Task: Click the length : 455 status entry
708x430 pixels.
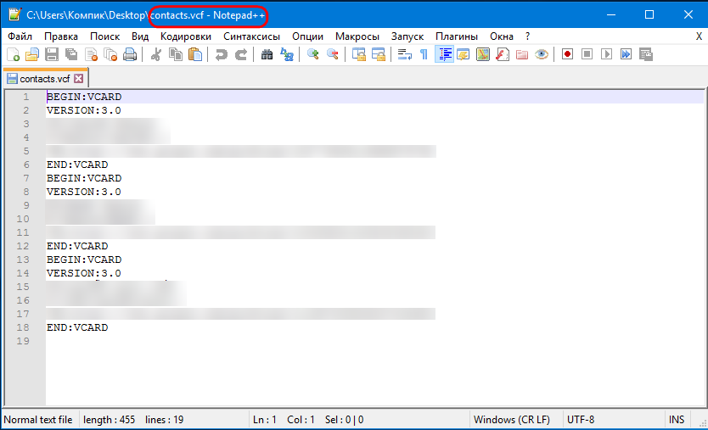Action: click(x=110, y=420)
